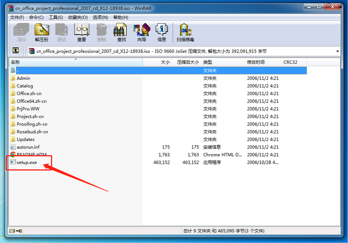Sort by the 类型 column header
348x243 pixels.
[x=223, y=62]
